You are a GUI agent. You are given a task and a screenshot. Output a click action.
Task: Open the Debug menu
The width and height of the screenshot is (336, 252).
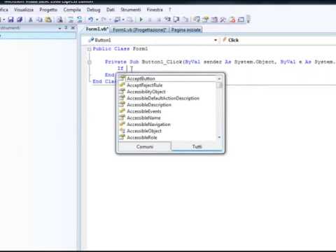(94, 10)
